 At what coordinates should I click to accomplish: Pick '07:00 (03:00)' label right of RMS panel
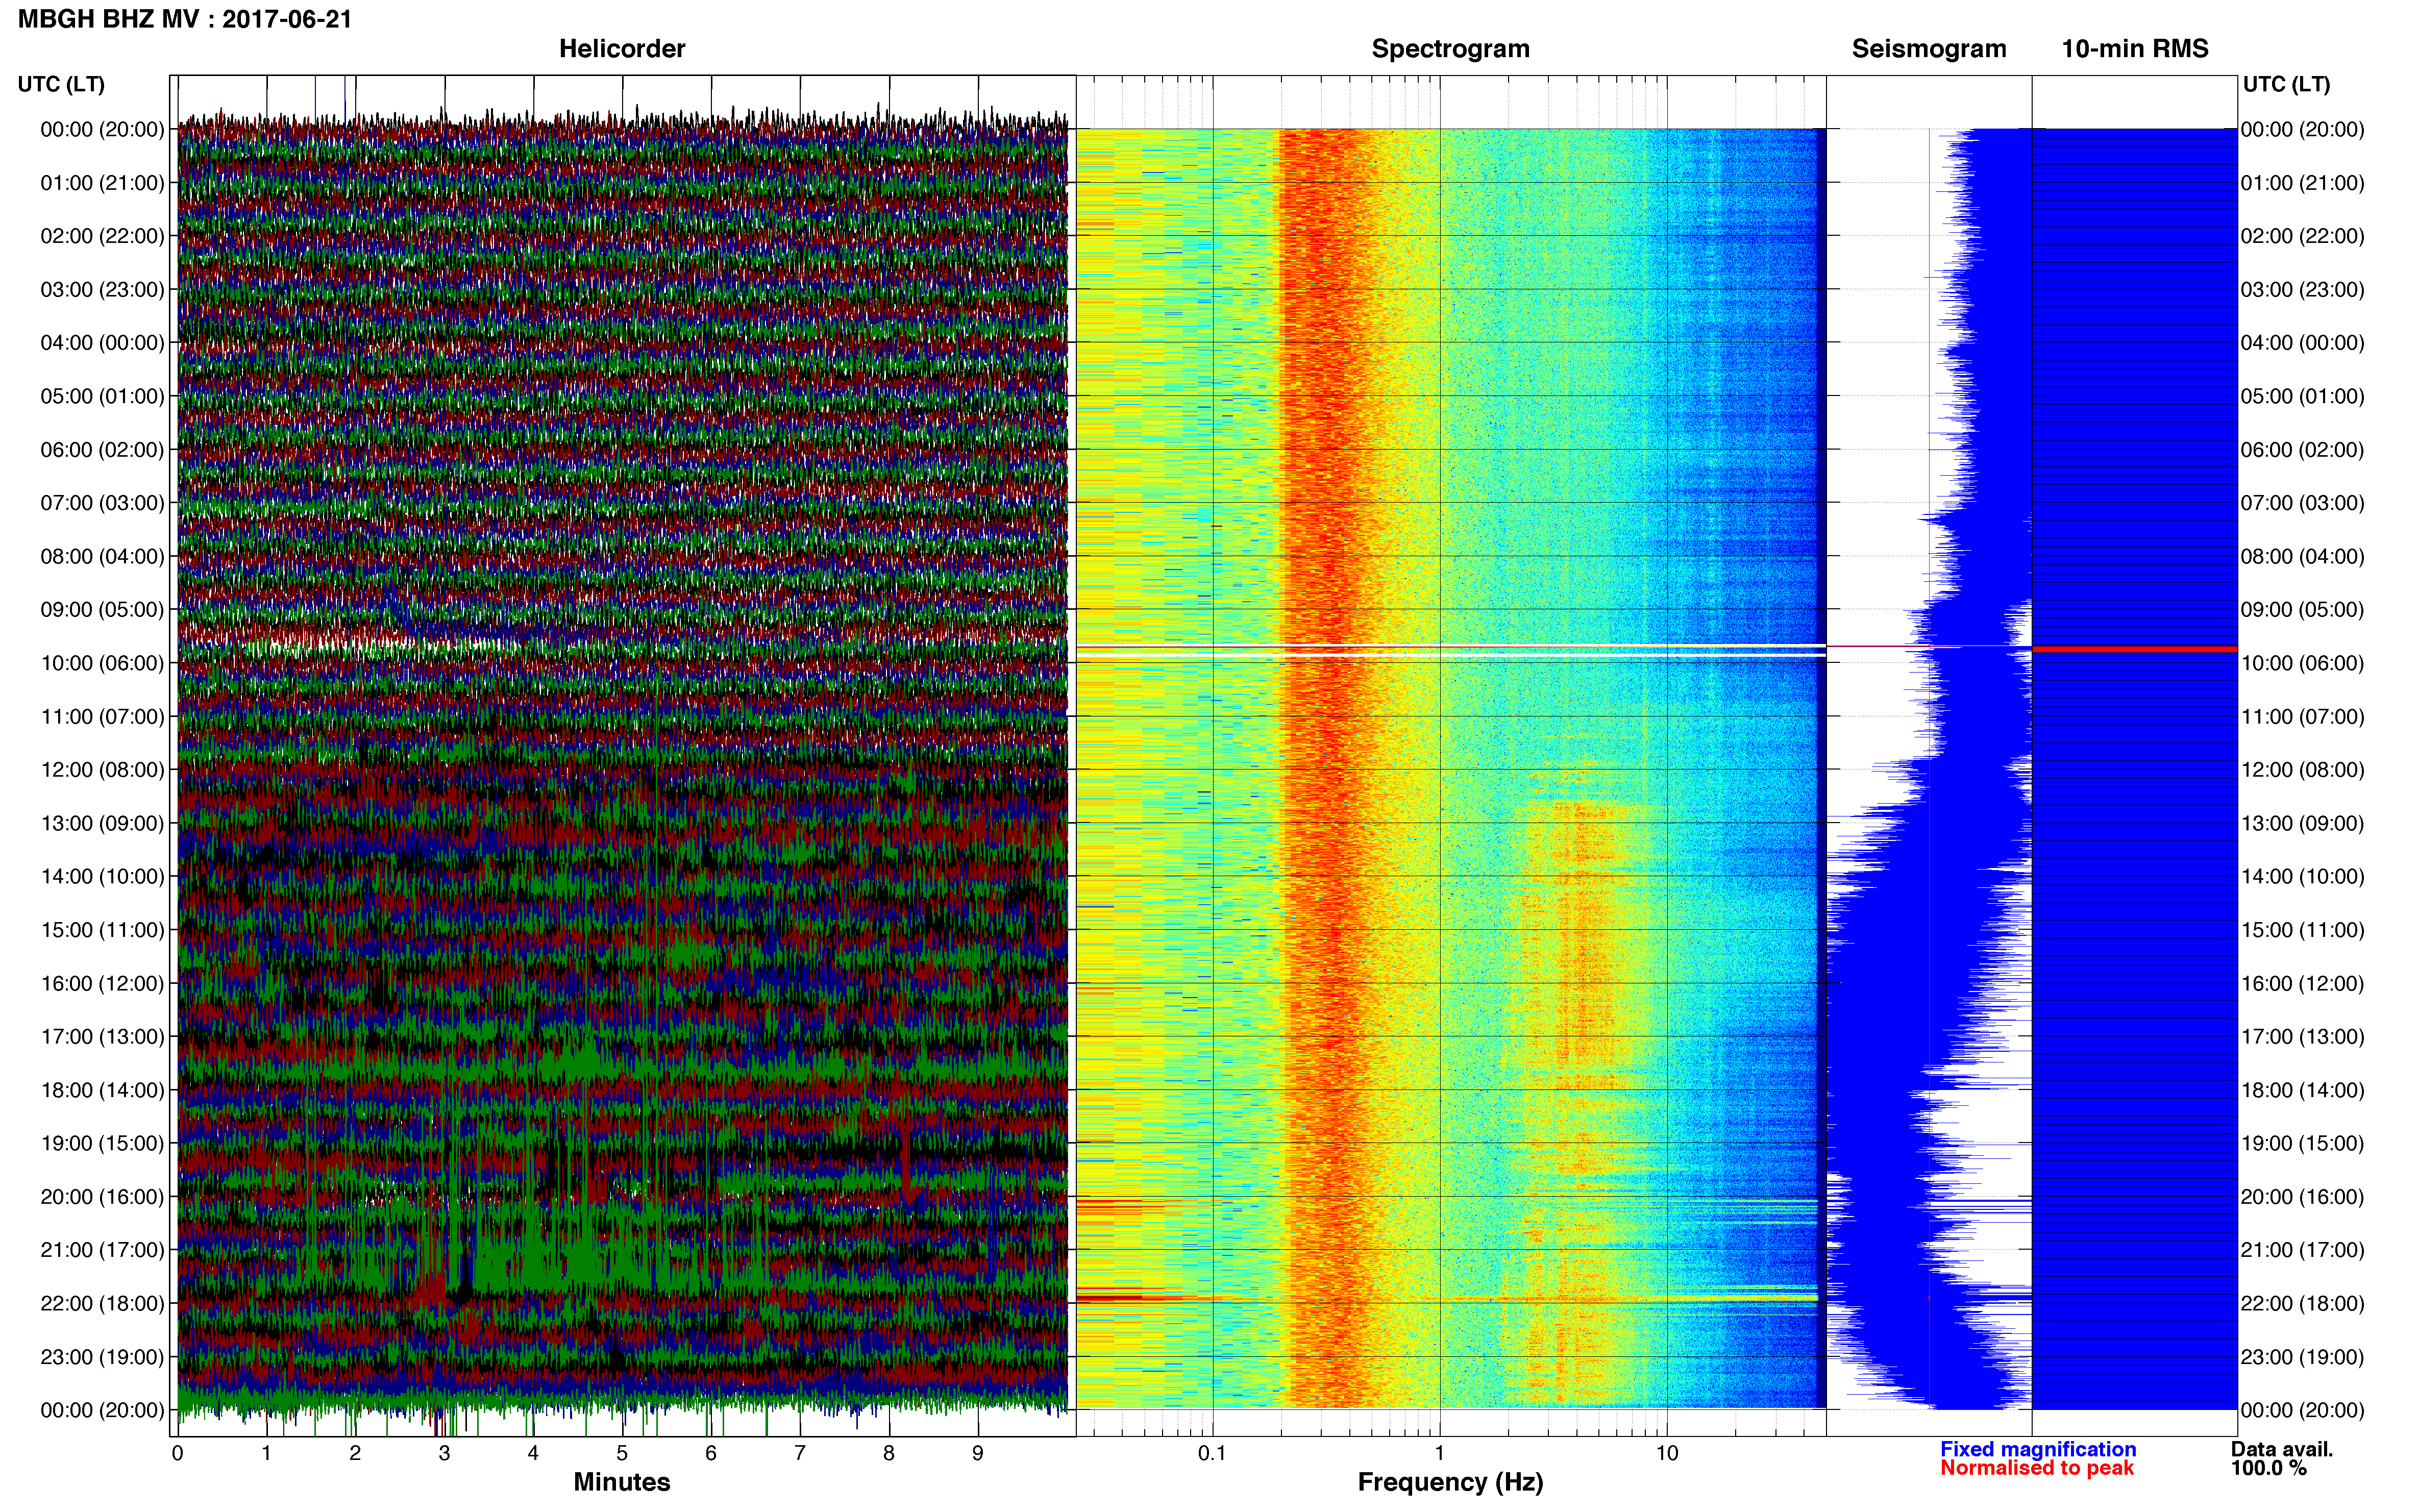2303,503
